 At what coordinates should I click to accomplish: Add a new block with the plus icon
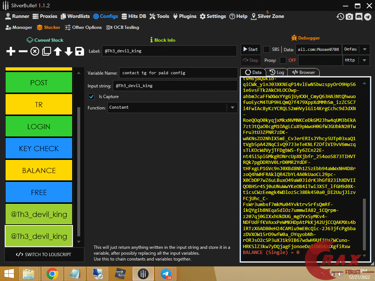tap(11, 51)
